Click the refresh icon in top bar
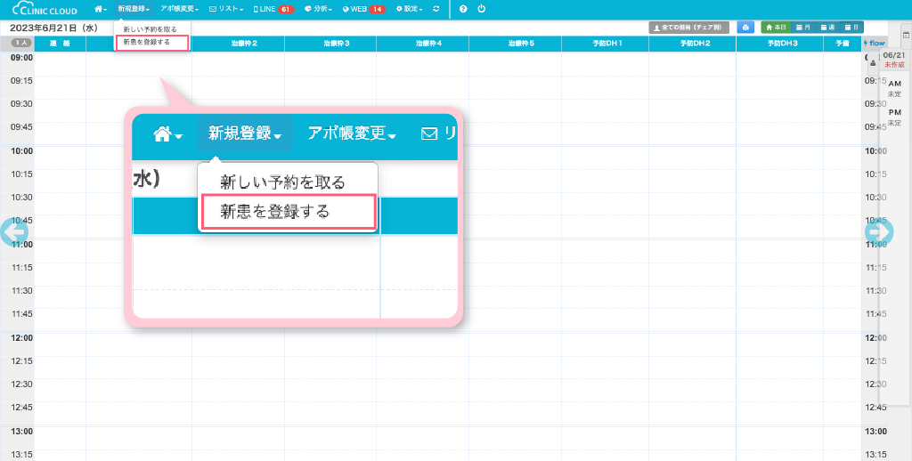This screenshot has height=461, width=912. tap(436, 9)
